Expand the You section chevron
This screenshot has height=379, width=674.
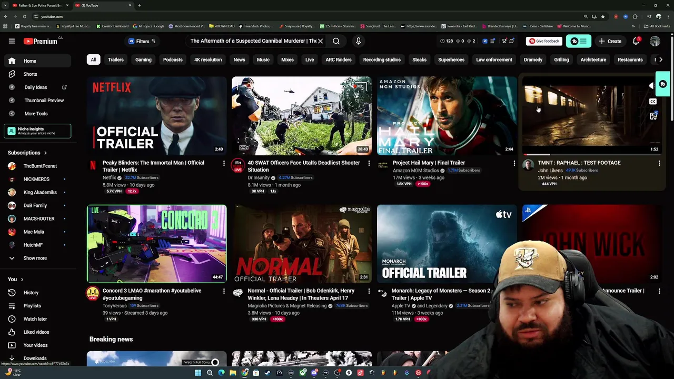tap(22, 280)
